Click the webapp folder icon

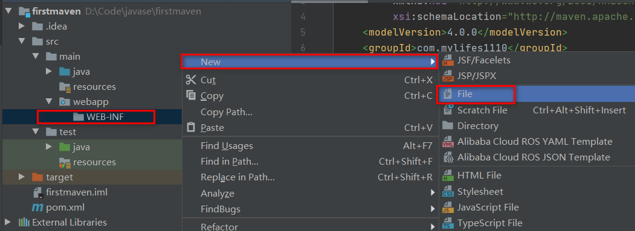pyautogui.click(x=65, y=102)
